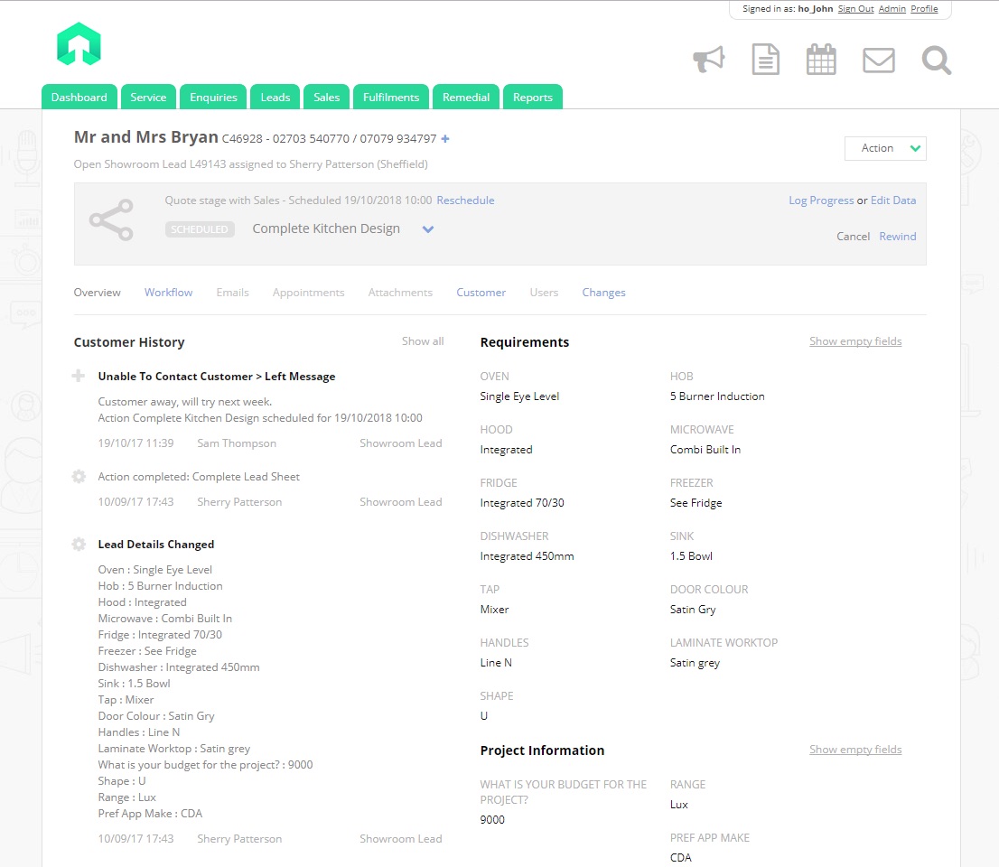Switch to the Workflow tab

click(168, 293)
